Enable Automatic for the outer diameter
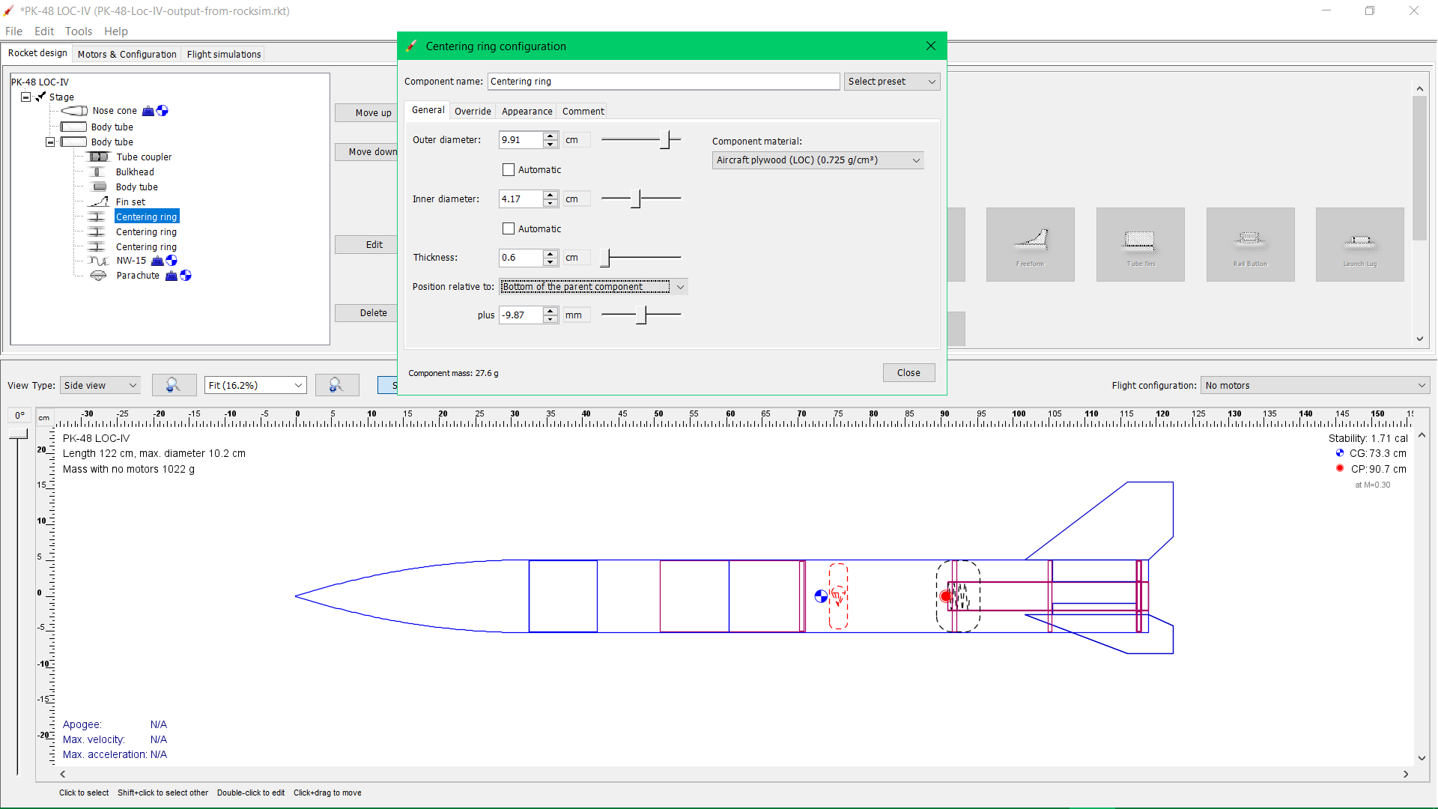This screenshot has height=809, width=1438. click(509, 169)
